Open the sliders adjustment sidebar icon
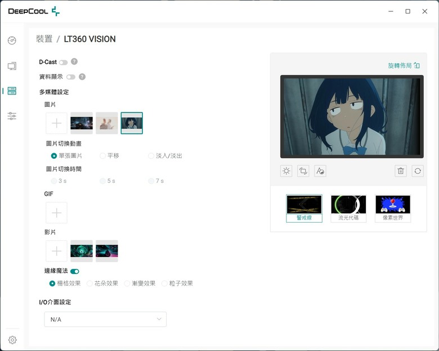439x351 pixels. pos(12,116)
